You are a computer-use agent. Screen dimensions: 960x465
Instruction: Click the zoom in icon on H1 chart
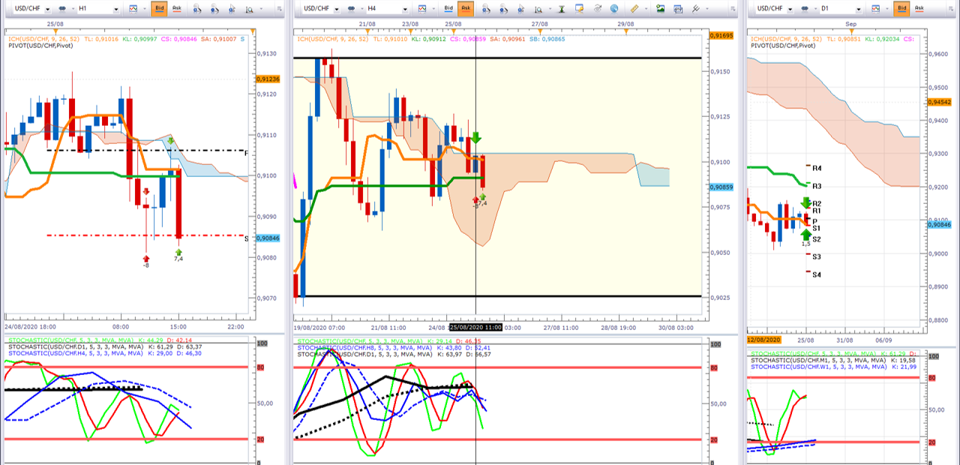(x=197, y=9)
